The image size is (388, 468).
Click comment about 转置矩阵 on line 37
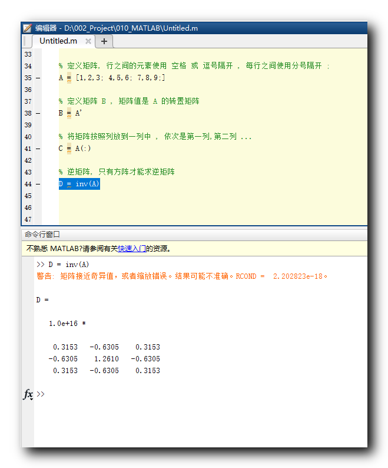click(129, 101)
